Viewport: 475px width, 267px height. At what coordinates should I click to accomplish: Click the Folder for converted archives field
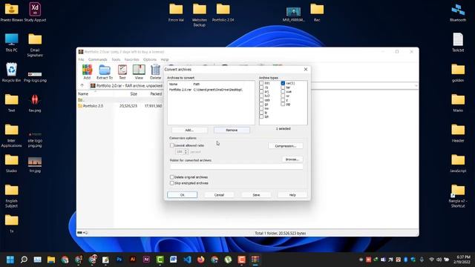pyautogui.click(x=236, y=166)
